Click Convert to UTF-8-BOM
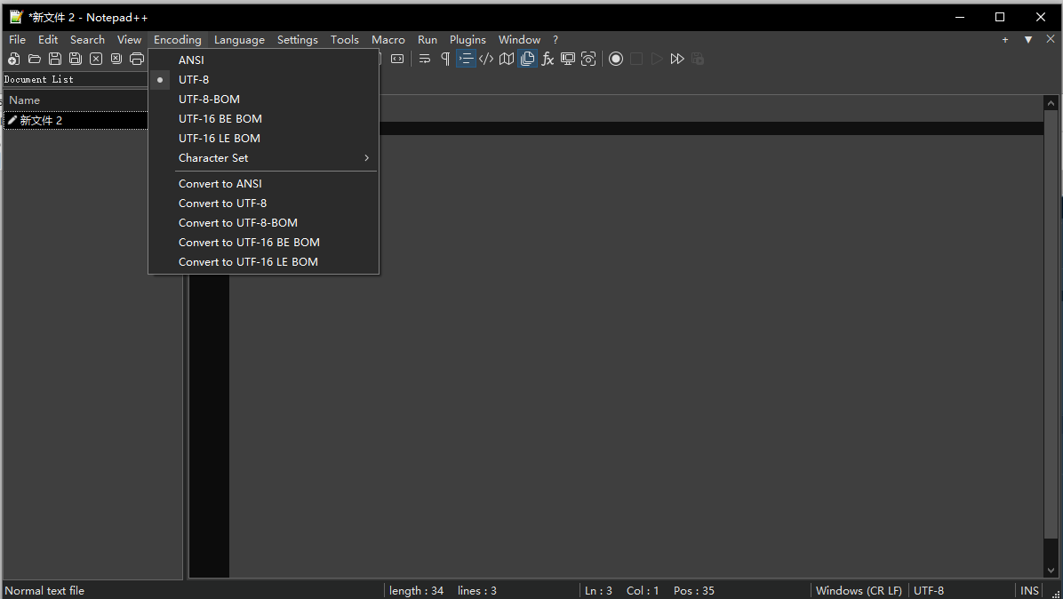This screenshot has height=599, width=1063. click(263, 223)
